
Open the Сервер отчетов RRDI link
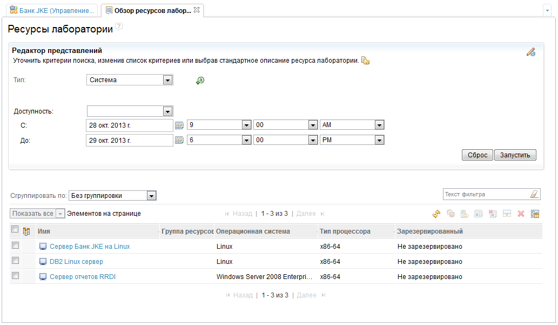[82, 277]
